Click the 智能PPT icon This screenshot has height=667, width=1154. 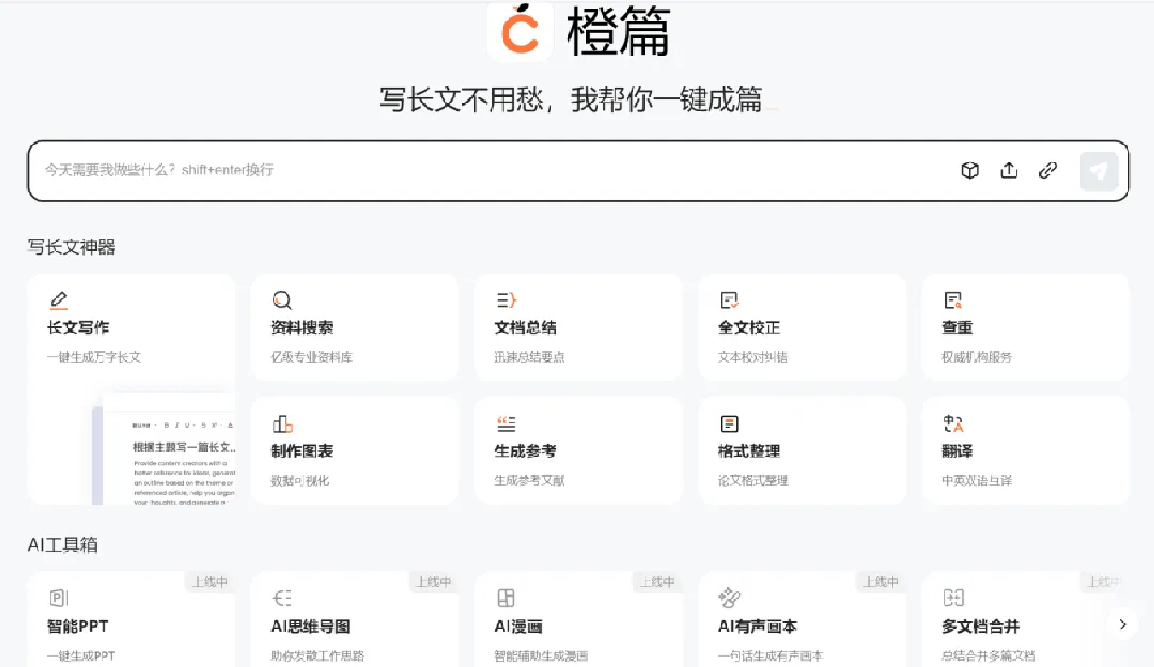(58, 598)
